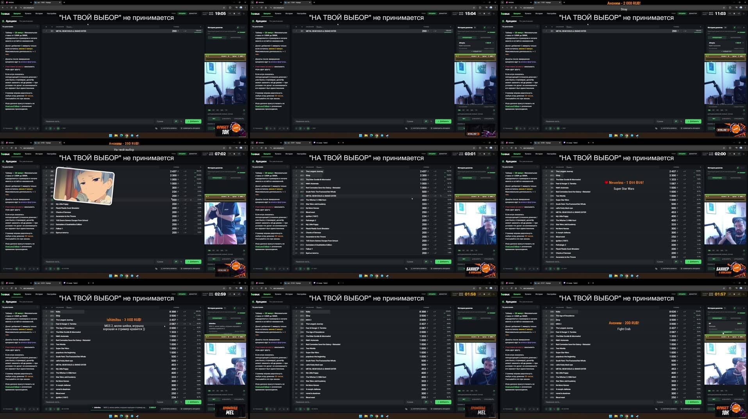Click Завершить аукцион in the 19:05 screen
Screen dimensions: 748x419
190,128
